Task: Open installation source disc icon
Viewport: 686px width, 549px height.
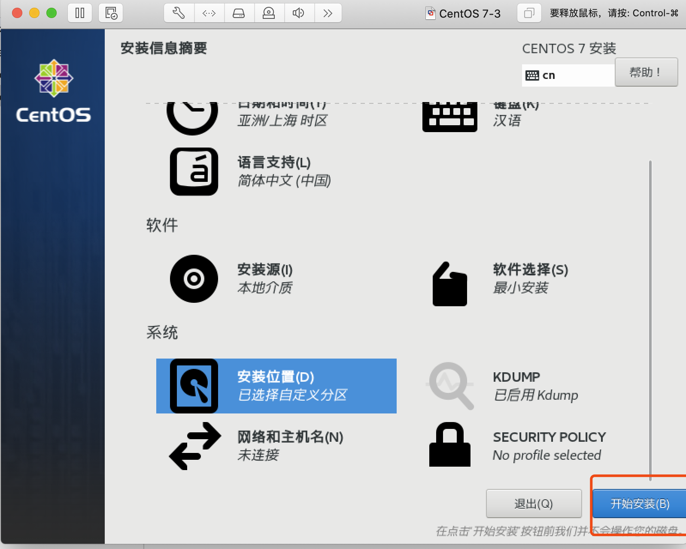Action: (x=194, y=279)
